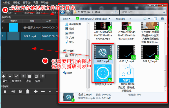Viewport: 169px width, 108px height.
Task: Click 使用 爱奇艺万能联播 播放 button
Action: pyautogui.click(x=92, y=19)
